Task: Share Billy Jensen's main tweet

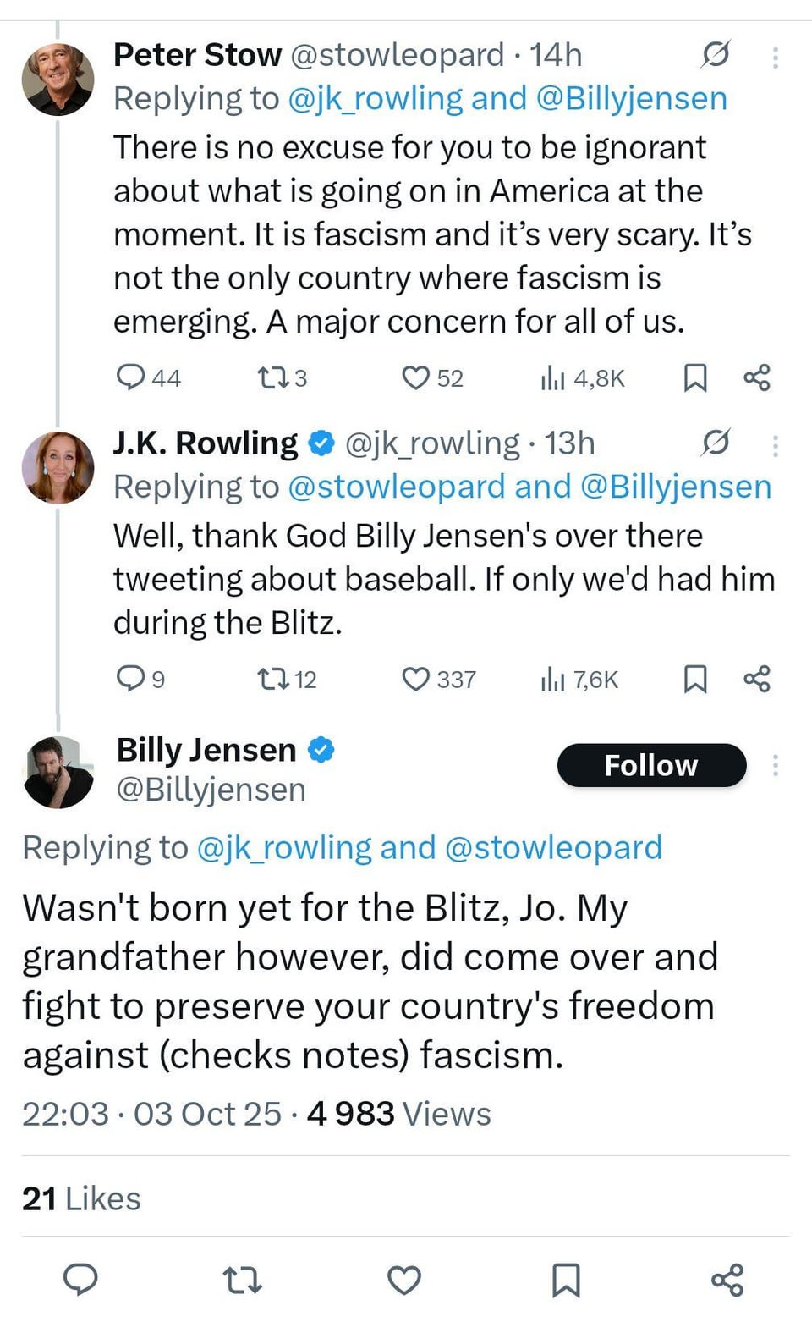Action: point(727,1279)
